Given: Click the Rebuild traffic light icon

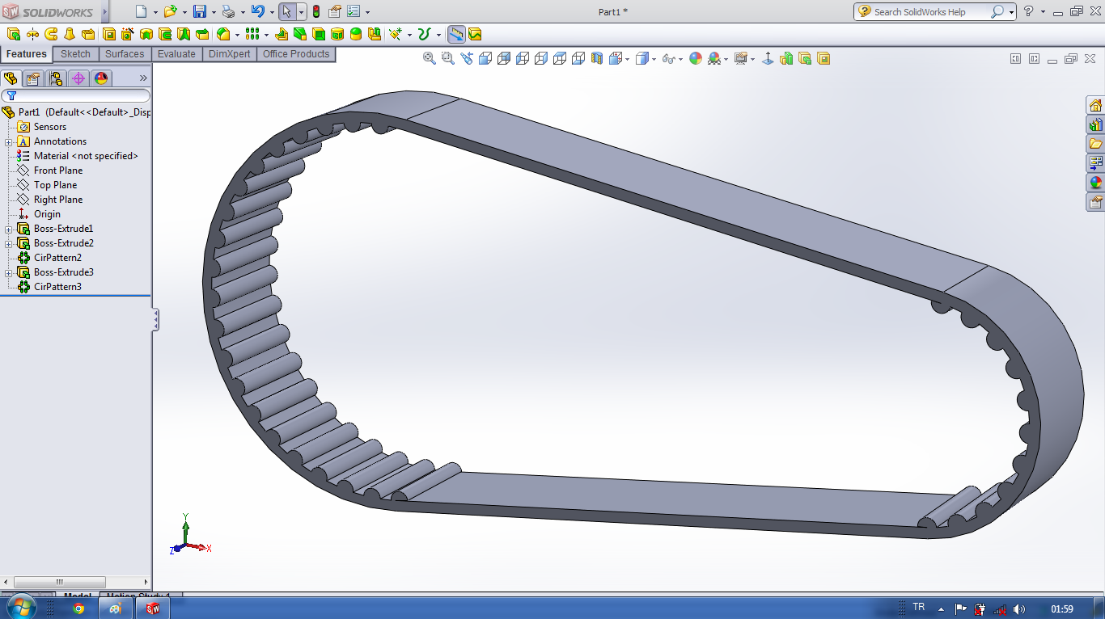Looking at the screenshot, I should coord(315,11).
